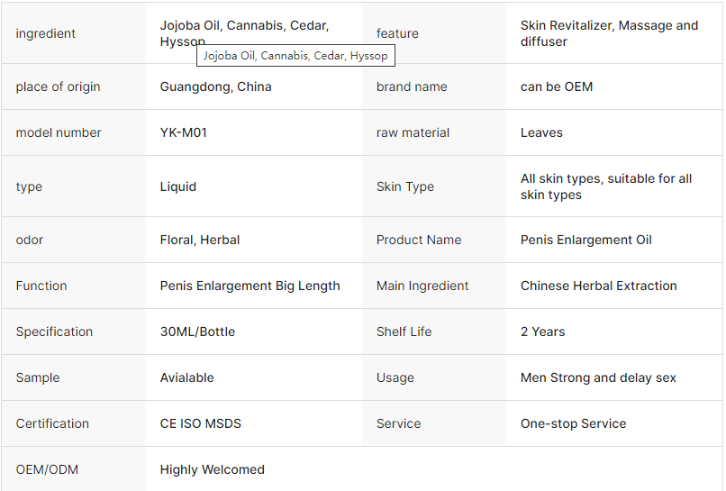Click the 'CE ISO MSDS' certification value
Viewport: 726px width, 491px height.
click(x=201, y=423)
